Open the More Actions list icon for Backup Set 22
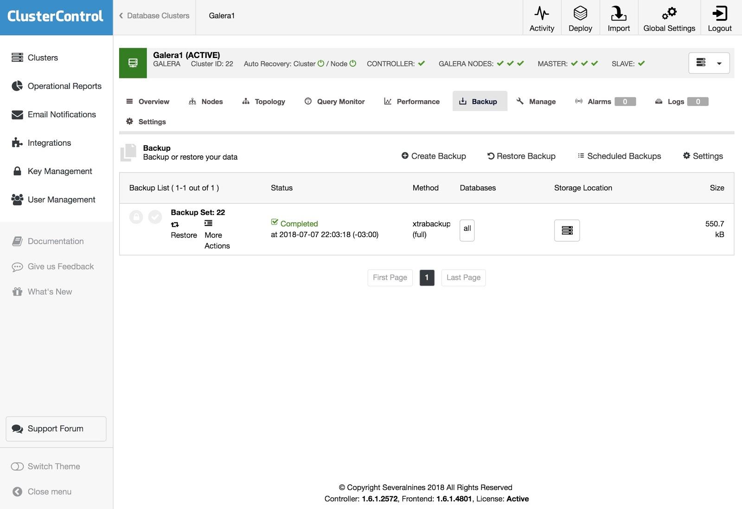This screenshot has width=742, height=509. [209, 224]
